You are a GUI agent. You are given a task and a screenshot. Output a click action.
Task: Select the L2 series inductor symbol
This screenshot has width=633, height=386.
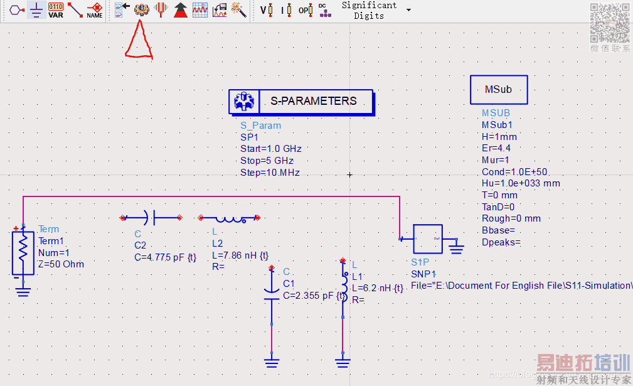tap(229, 218)
